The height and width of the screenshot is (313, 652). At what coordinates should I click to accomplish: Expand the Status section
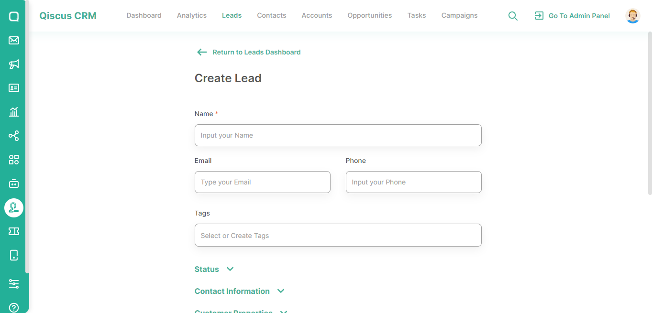point(214,269)
